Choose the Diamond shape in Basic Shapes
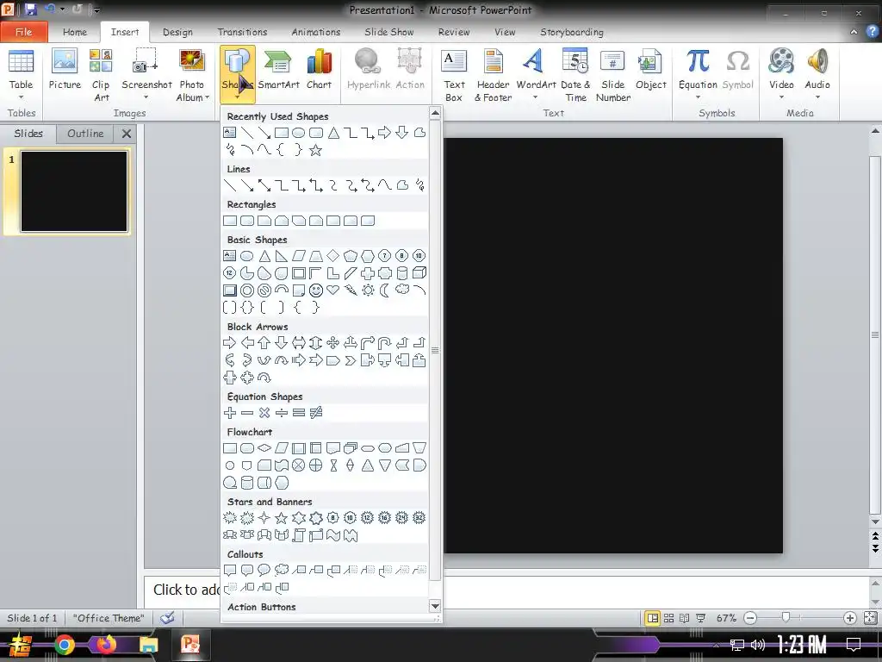 [333, 255]
